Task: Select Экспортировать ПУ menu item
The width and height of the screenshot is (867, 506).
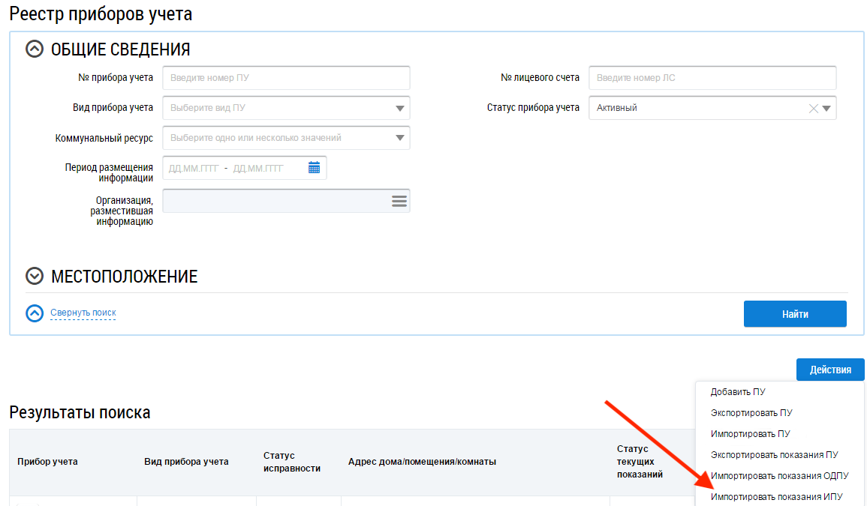Action: tap(751, 412)
